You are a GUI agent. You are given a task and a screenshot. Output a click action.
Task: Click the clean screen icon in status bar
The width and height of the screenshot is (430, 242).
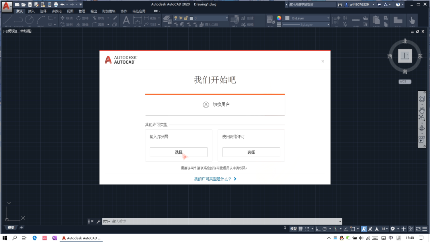click(418, 229)
